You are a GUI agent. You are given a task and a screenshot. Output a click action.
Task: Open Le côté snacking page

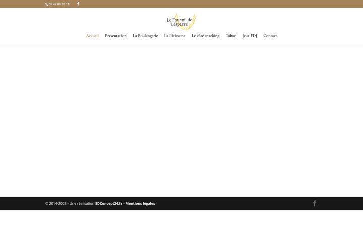pyautogui.click(x=205, y=36)
